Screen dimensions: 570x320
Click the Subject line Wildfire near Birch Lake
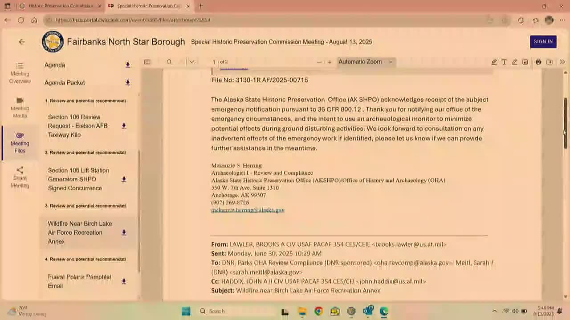click(296, 291)
